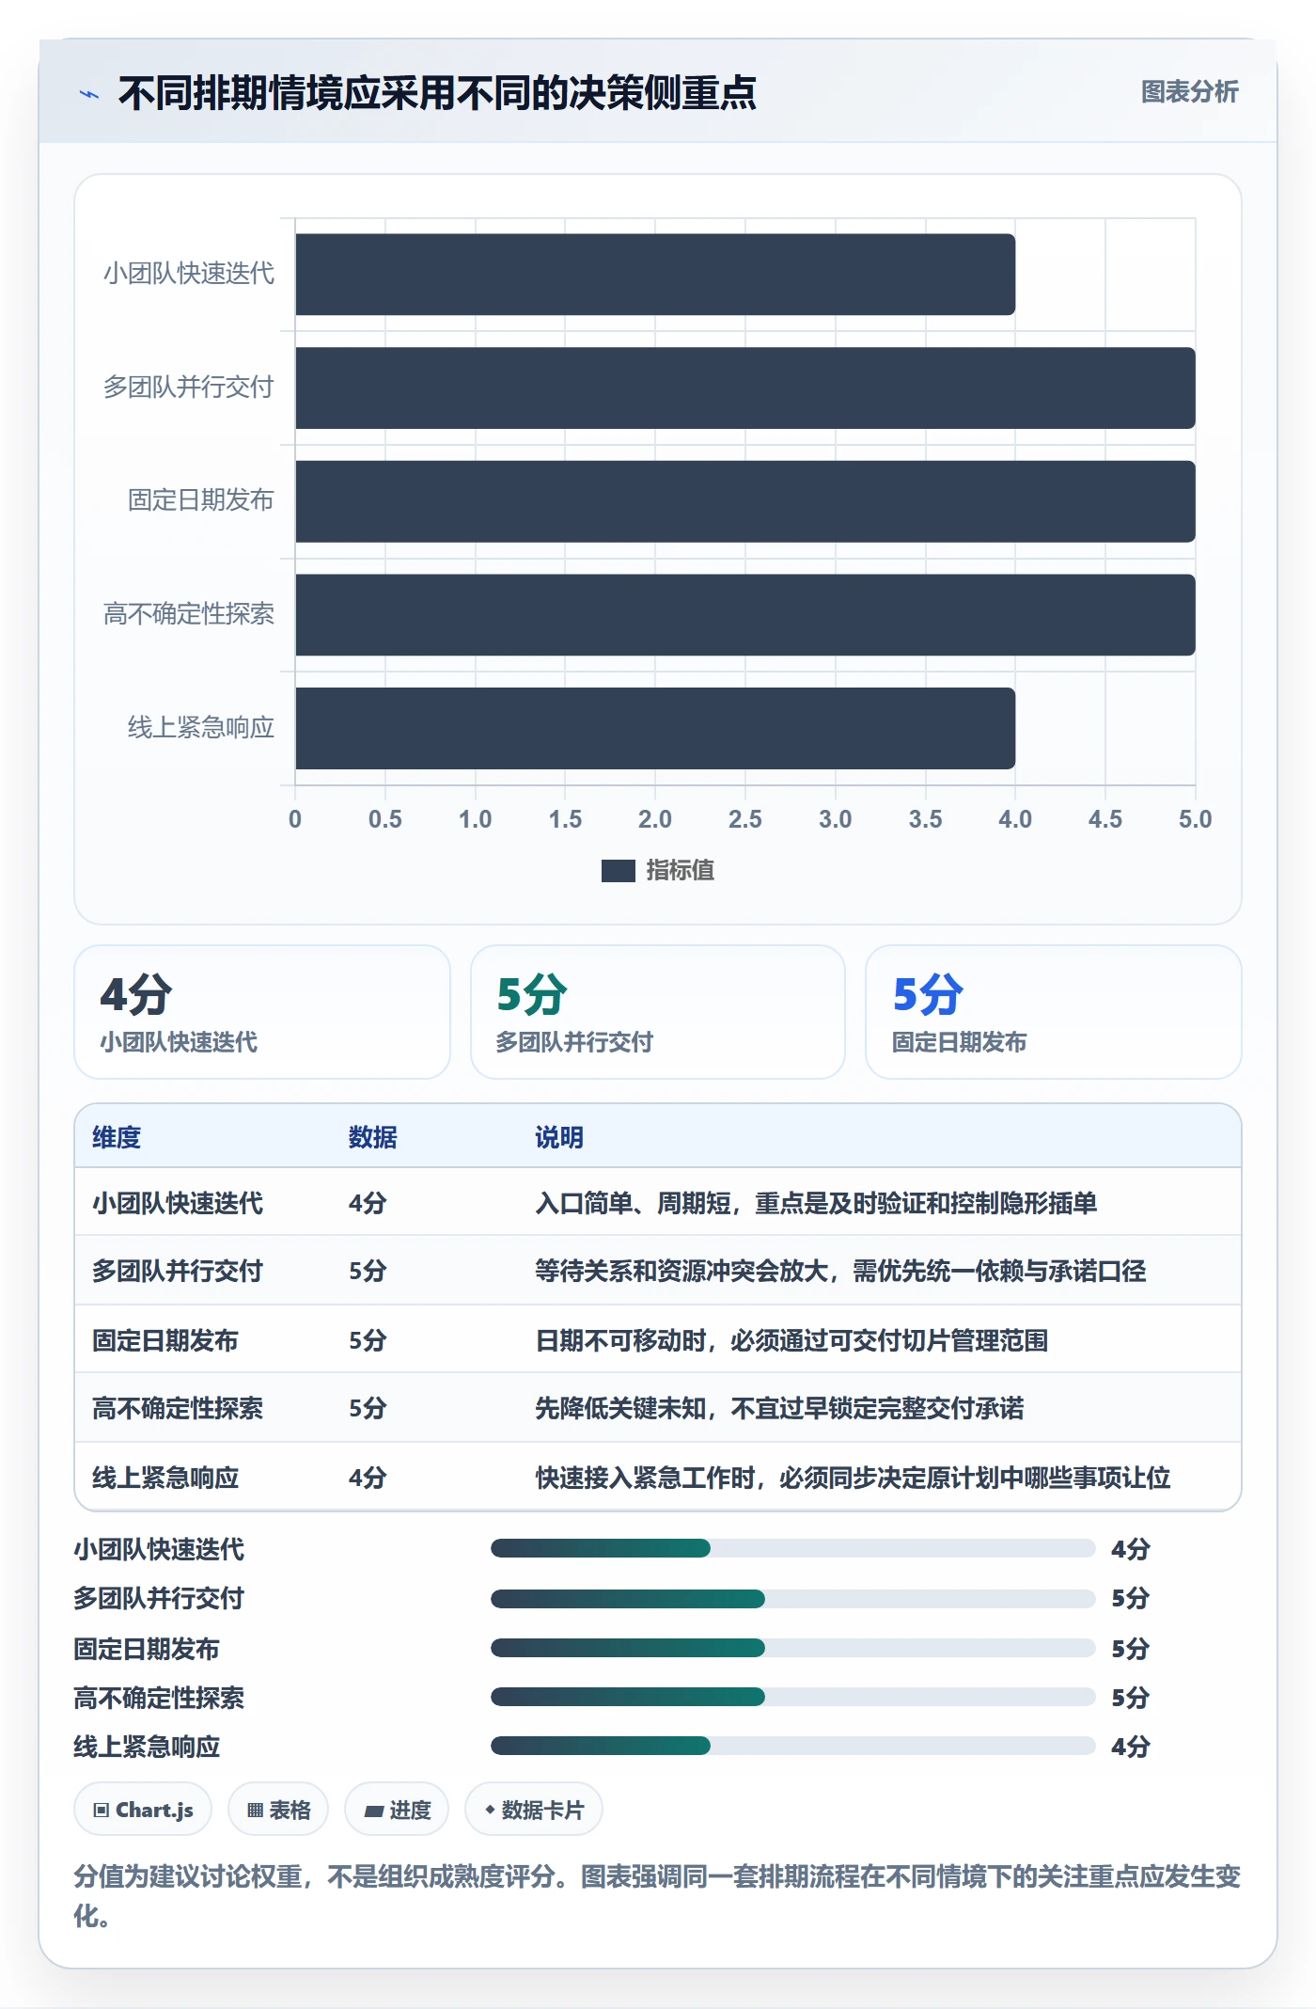Image resolution: width=1316 pixels, height=2009 pixels.
Task: Click the 数据 table column header
Action: coord(373,1137)
